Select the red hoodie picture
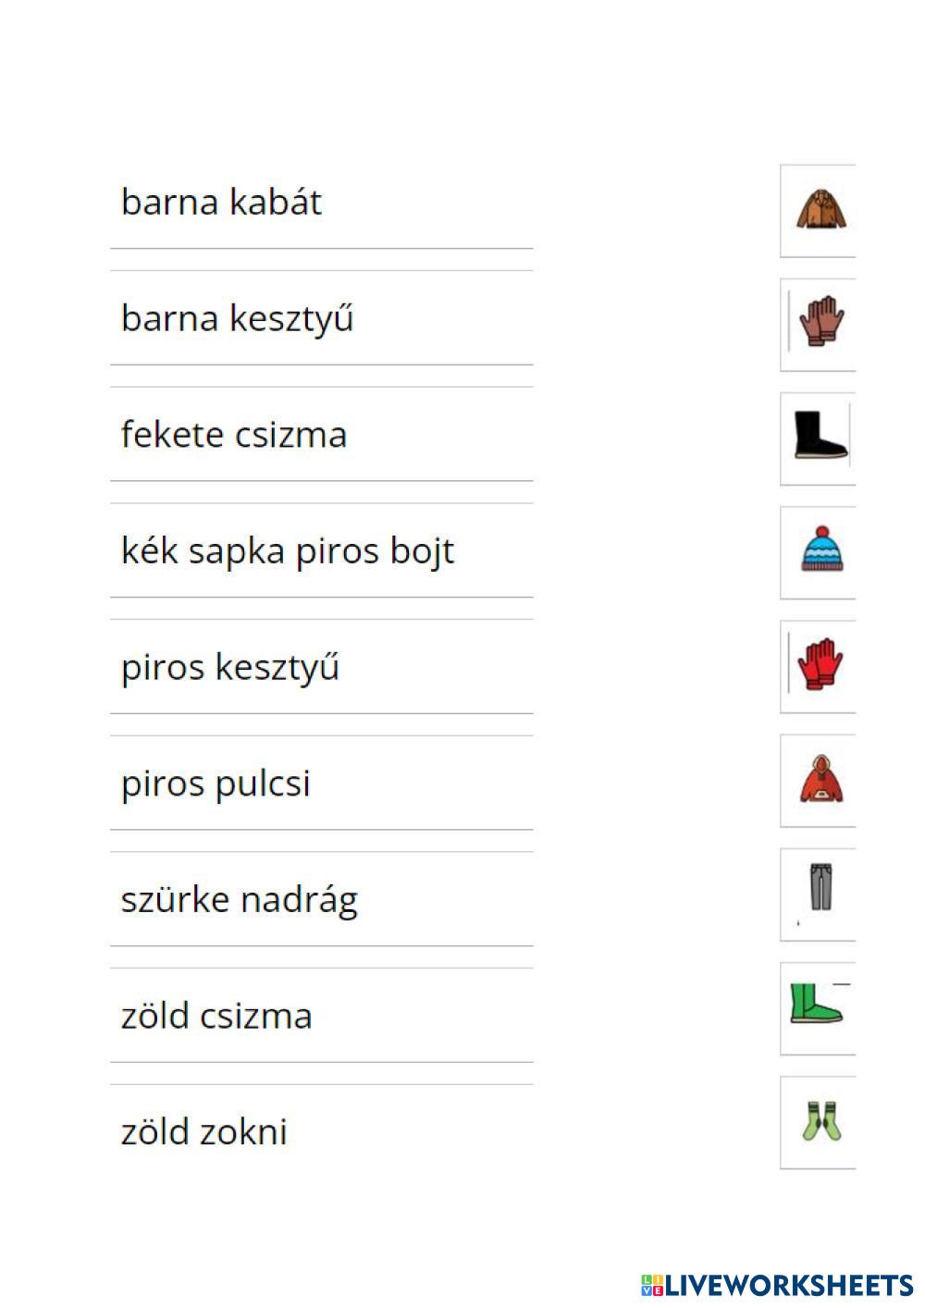 [x=821, y=779]
